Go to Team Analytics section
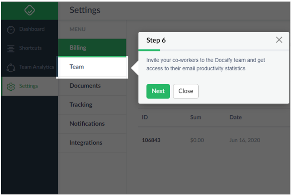 click(36, 67)
